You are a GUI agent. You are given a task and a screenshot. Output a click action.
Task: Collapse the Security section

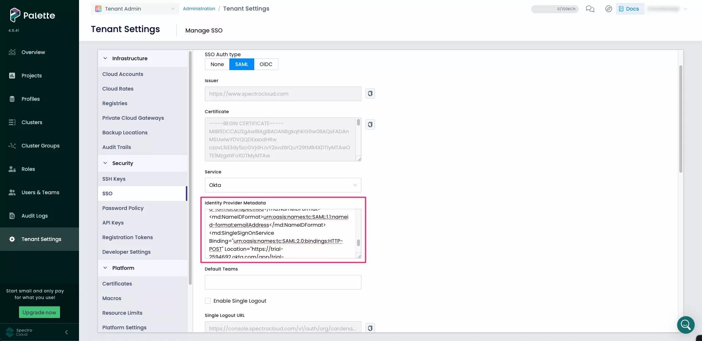tap(105, 163)
